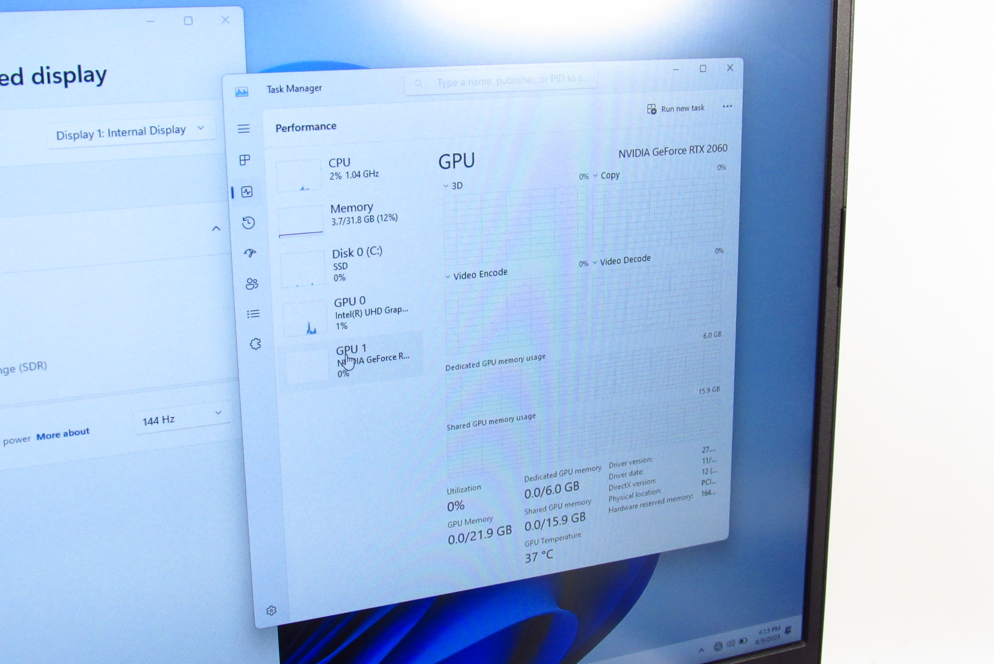Open the Processes page icon
Viewport: 994px width, 664px height.
coord(245,160)
